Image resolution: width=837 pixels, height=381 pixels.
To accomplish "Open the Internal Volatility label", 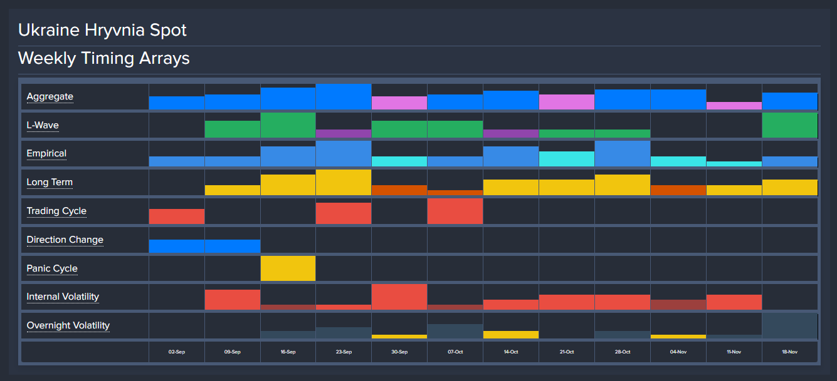I will tap(63, 297).
